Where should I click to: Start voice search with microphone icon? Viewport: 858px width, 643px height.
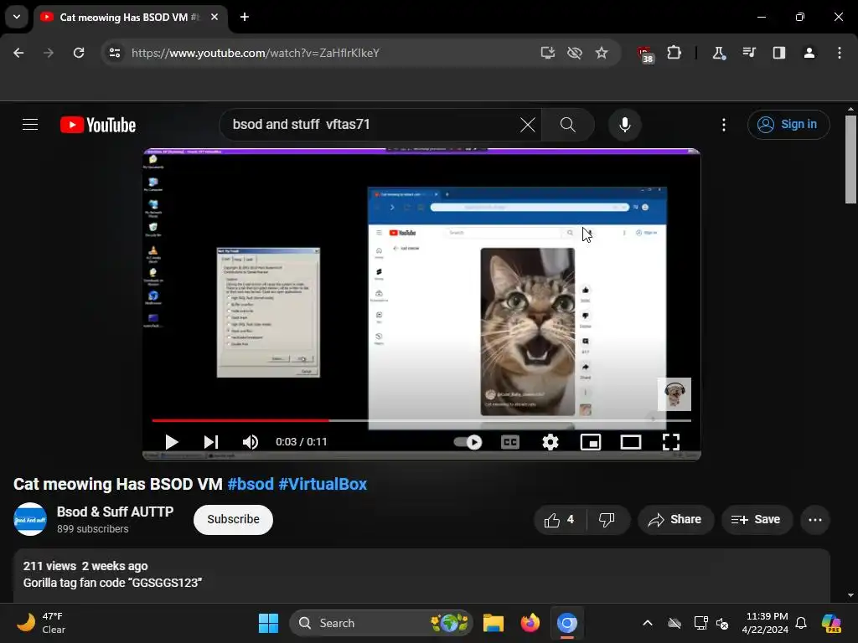click(624, 125)
